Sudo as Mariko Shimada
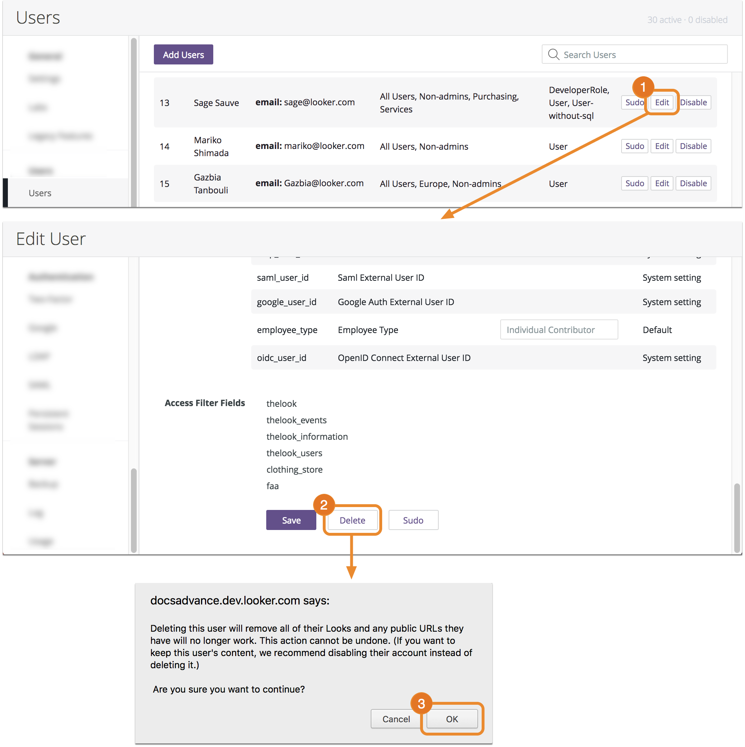 coord(634,146)
